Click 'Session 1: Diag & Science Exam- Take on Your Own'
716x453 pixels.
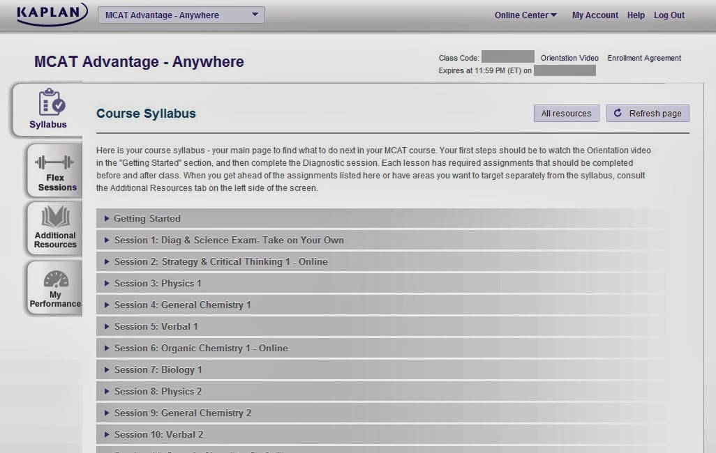click(x=229, y=240)
